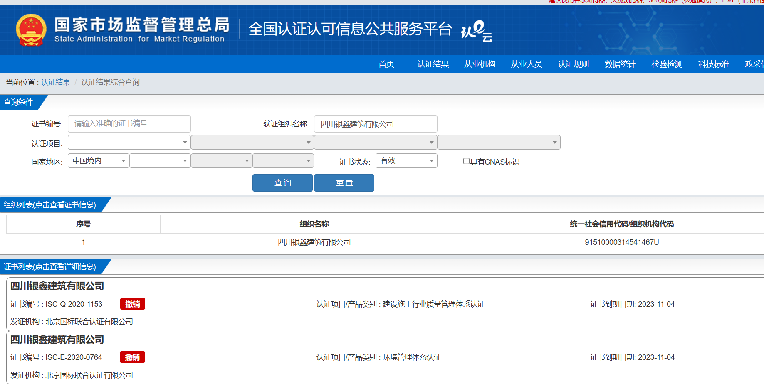Open the province dropdown next to 中国境内
Screen dimensions: 764x384
(160, 161)
